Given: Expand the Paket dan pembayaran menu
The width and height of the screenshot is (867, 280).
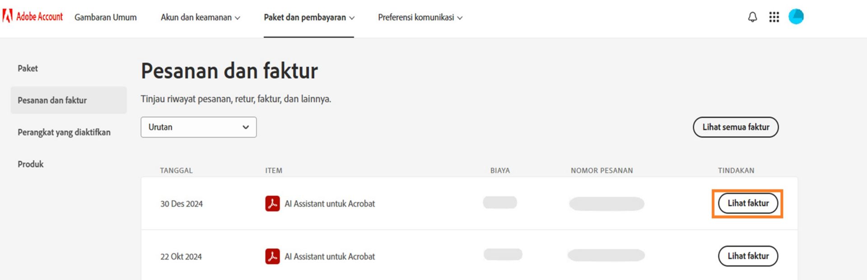Looking at the screenshot, I should pos(309,18).
